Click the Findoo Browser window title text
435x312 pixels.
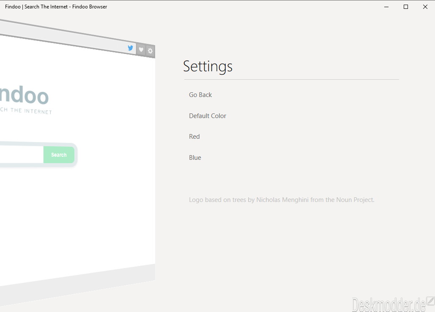pos(56,7)
